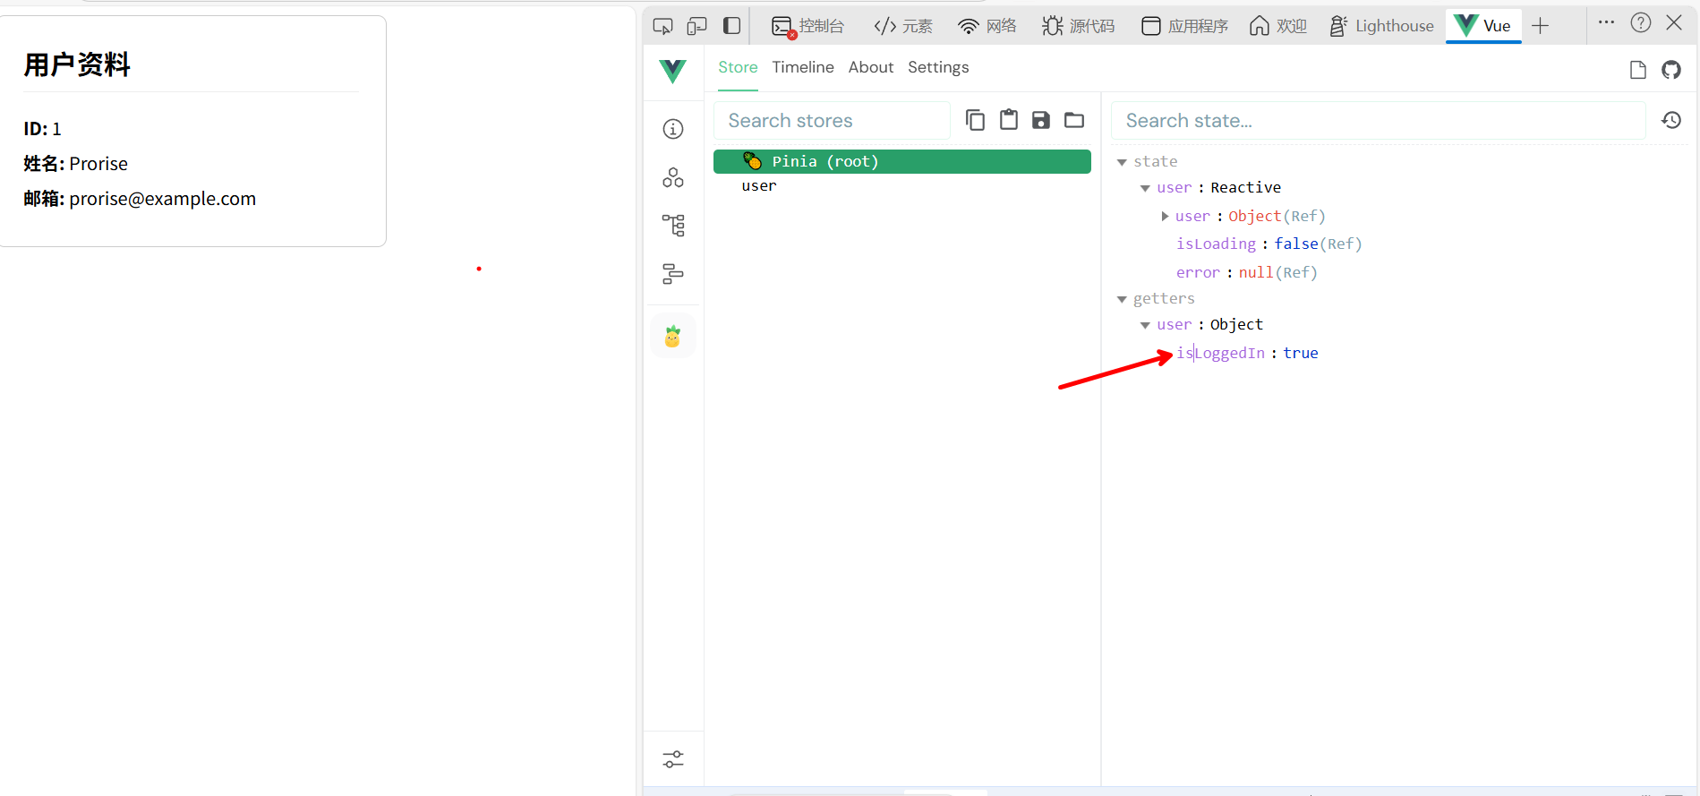Click the Search state input field
The height and width of the screenshot is (796, 1700).
[x=1377, y=121]
